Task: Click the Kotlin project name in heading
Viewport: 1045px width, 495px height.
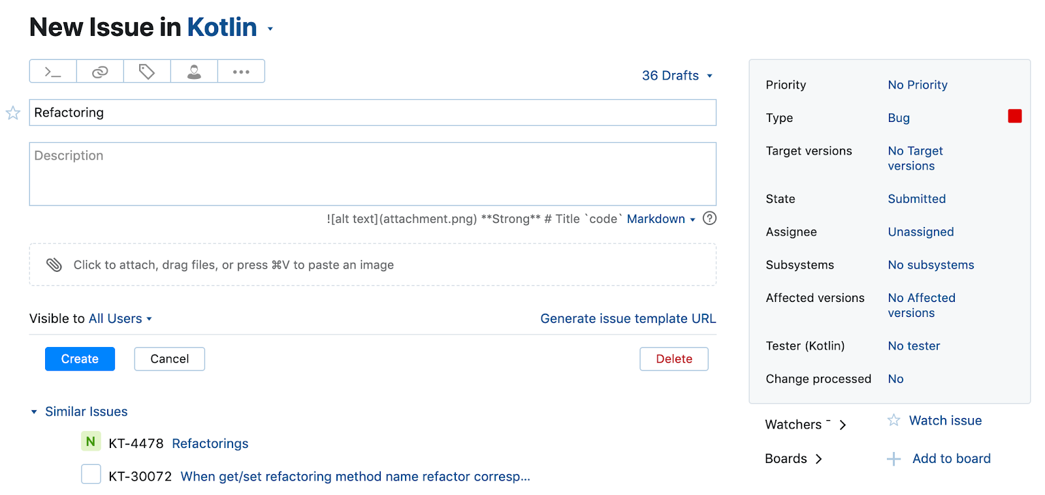Action: (222, 27)
